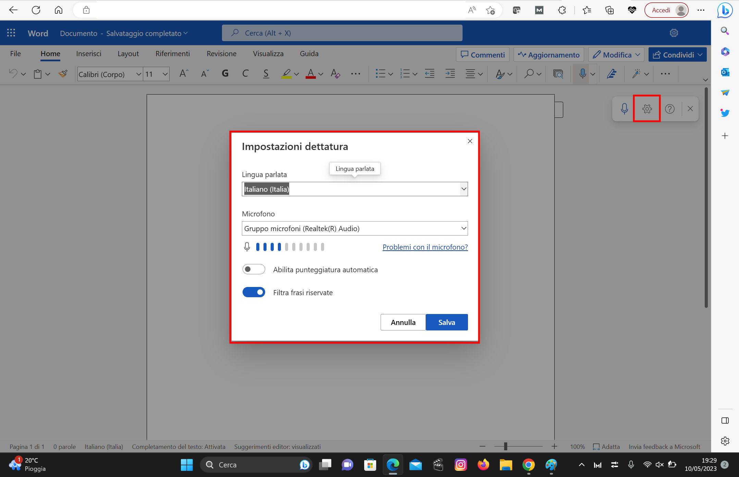Open dictation settings via the gear icon

coord(646,109)
